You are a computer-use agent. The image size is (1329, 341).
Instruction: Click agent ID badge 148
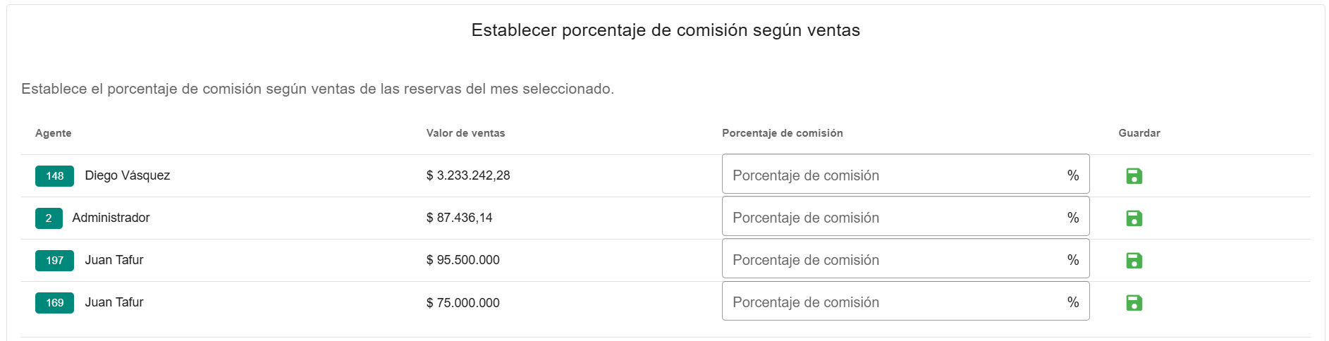pyautogui.click(x=54, y=176)
